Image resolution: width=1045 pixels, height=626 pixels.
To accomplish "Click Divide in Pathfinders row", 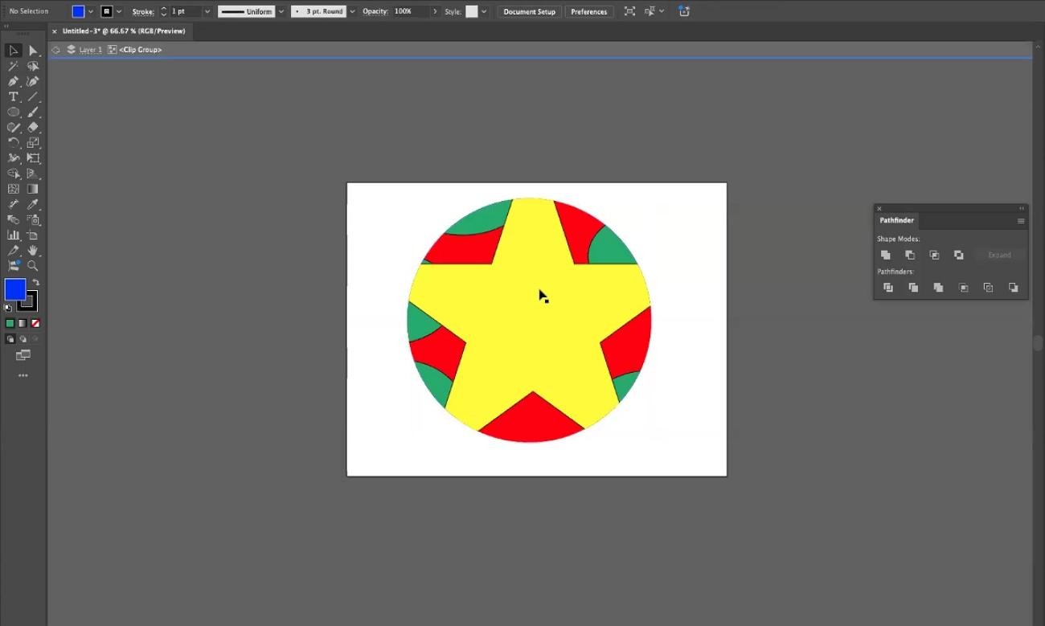I will click(x=888, y=288).
